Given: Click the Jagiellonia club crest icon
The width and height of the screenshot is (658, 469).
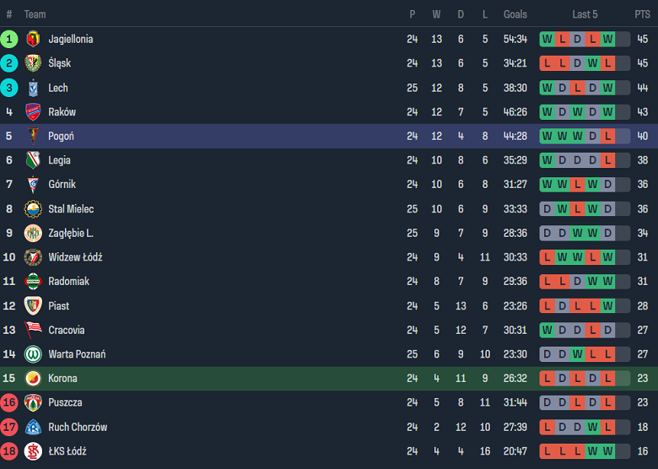Looking at the screenshot, I should [33, 39].
